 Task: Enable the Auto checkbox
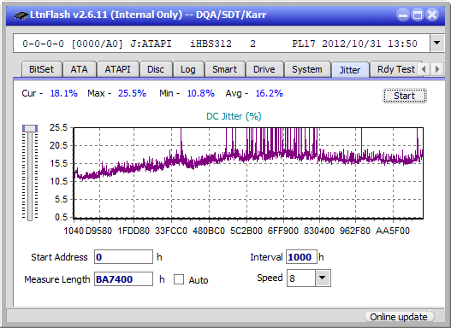(x=179, y=279)
